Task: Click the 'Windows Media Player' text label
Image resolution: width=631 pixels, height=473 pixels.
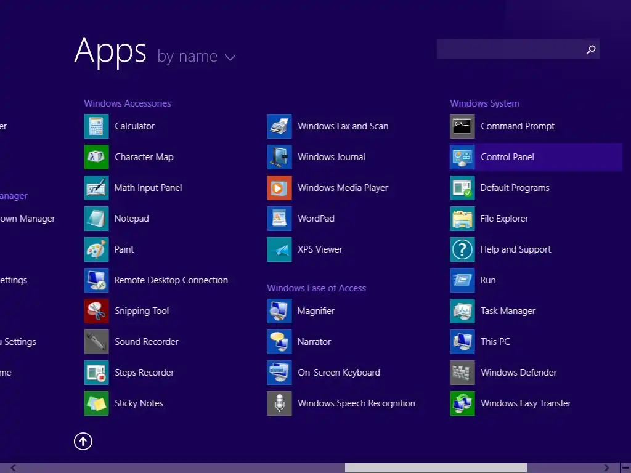Action: pyautogui.click(x=343, y=188)
